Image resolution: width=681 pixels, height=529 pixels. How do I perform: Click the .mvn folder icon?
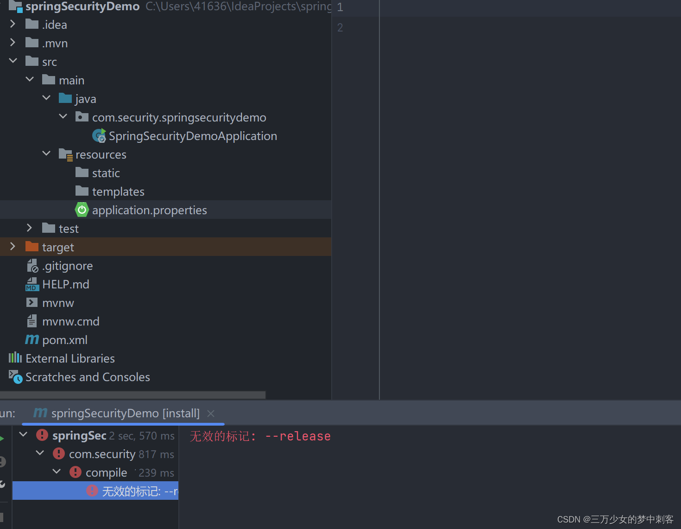pyautogui.click(x=32, y=43)
